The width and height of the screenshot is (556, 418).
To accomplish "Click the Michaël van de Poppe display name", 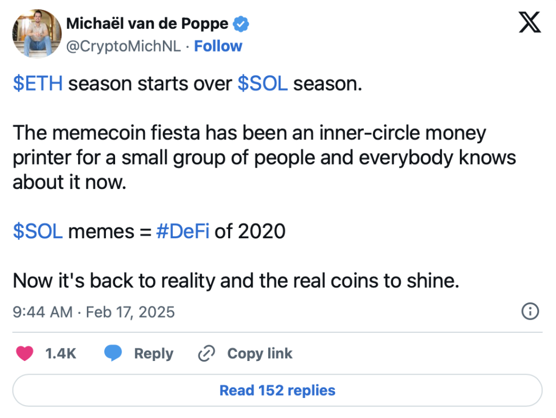I will point(147,23).
